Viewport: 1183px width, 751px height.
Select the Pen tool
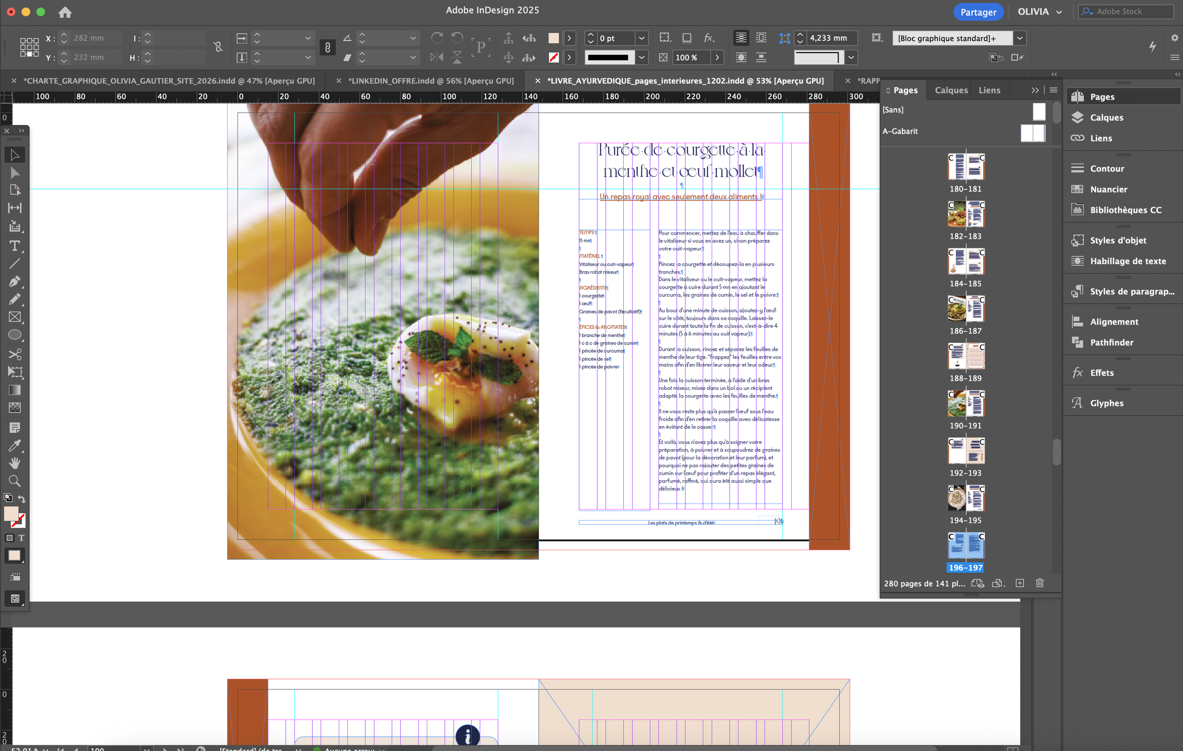click(15, 282)
